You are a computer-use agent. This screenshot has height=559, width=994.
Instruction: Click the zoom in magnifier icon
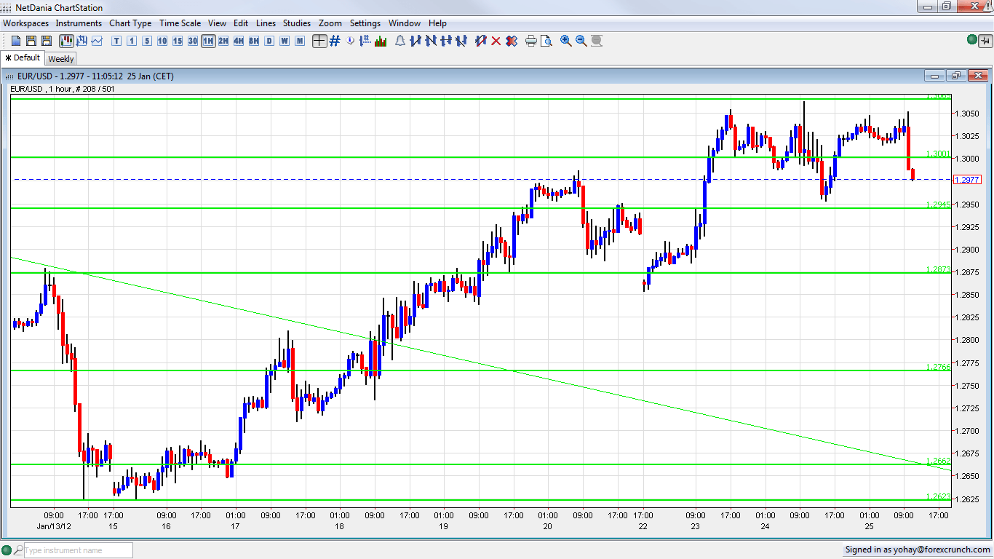point(566,41)
